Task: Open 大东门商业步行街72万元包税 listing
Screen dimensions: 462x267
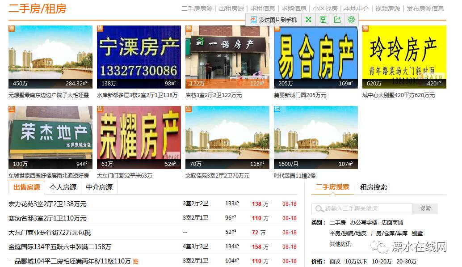Action: [50, 233]
